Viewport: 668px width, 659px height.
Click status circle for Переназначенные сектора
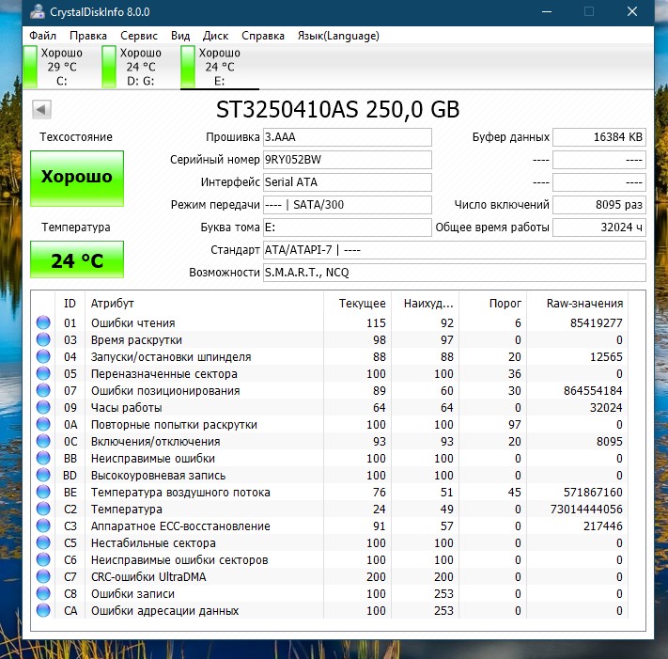tap(43, 373)
